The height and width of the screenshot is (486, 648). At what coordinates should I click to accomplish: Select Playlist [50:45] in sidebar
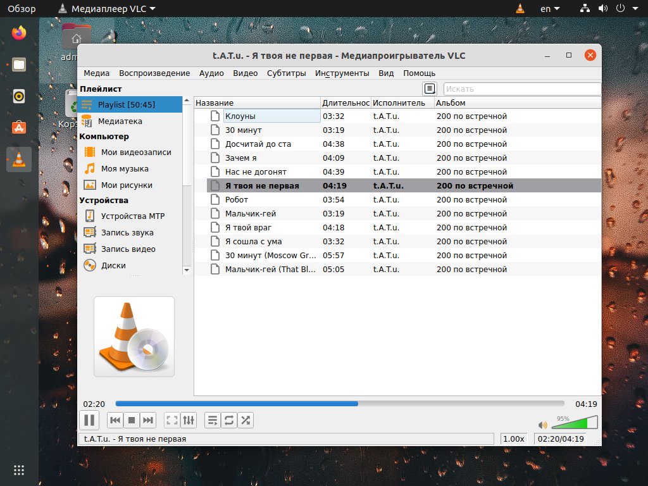click(x=130, y=104)
